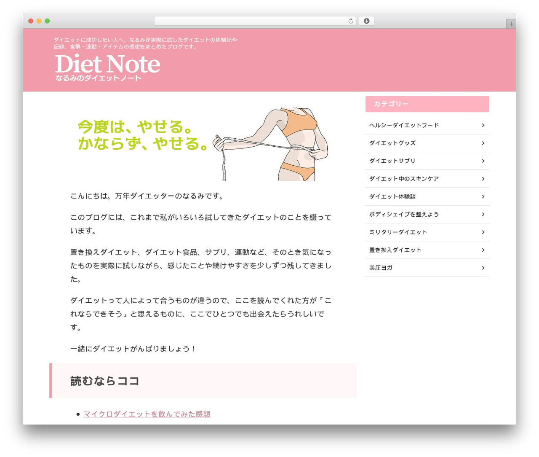
Task: Click the 一緒にダイエットがんばりましょう！ line
Action: coord(133,349)
